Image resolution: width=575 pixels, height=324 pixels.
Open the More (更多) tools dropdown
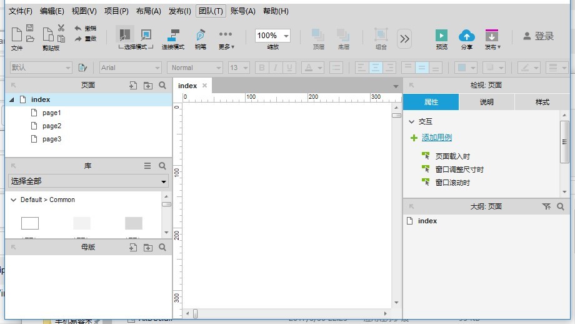226,39
